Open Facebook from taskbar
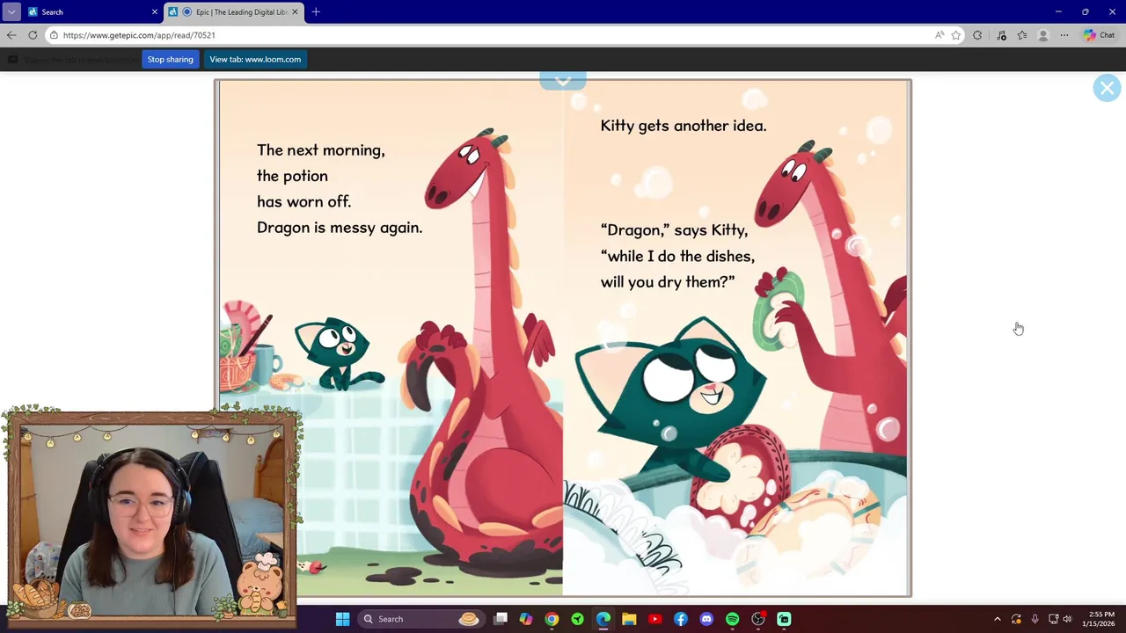The height and width of the screenshot is (633, 1126). pyautogui.click(x=681, y=619)
